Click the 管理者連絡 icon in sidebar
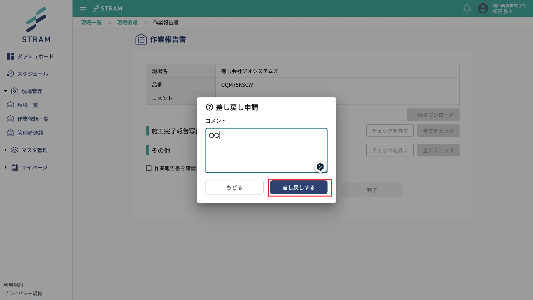533x300 pixels. [10, 133]
